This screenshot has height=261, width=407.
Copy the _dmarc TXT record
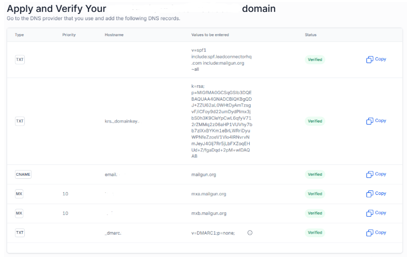click(x=376, y=233)
